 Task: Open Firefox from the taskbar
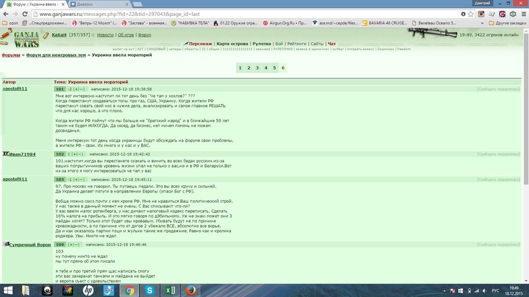click(191, 290)
